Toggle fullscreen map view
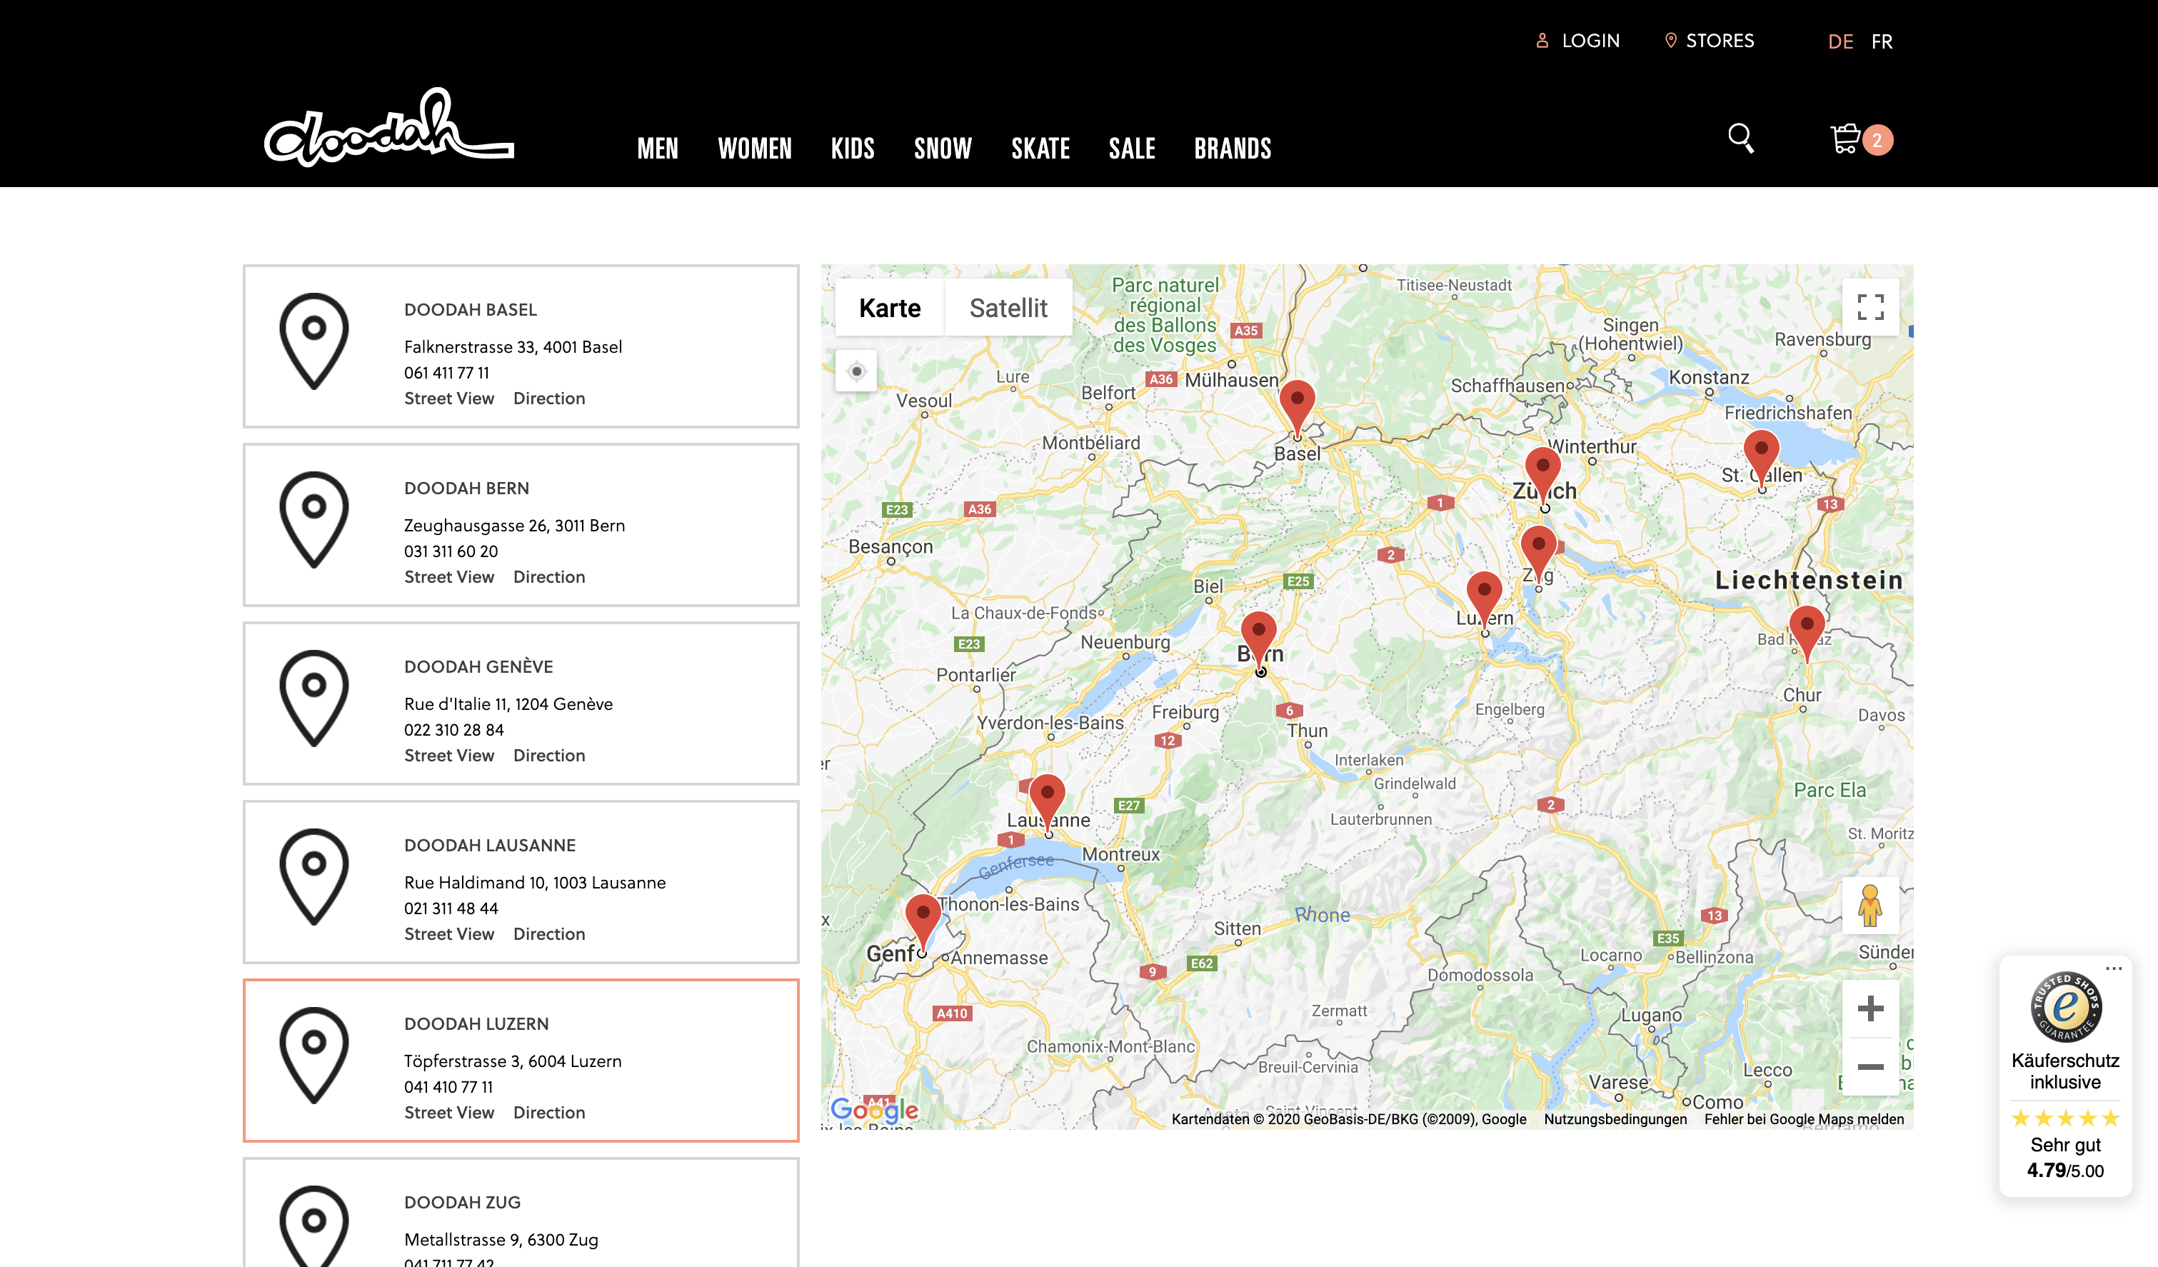Image resolution: width=2158 pixels, height=1267 pixels. 1870,306
